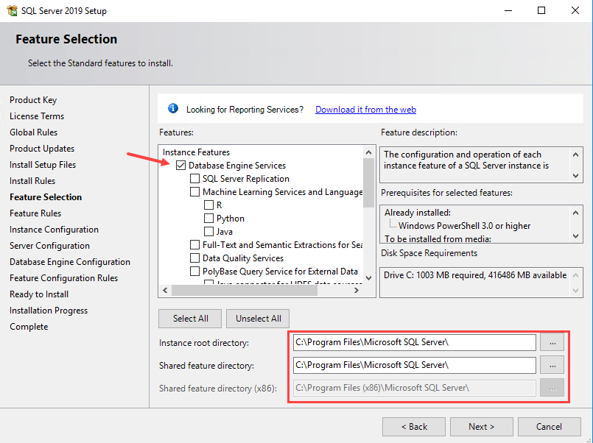This screenshot has width=593, height=443.
Task: Select the Feature Rules step in sidebar
Action: coord(35,213)
